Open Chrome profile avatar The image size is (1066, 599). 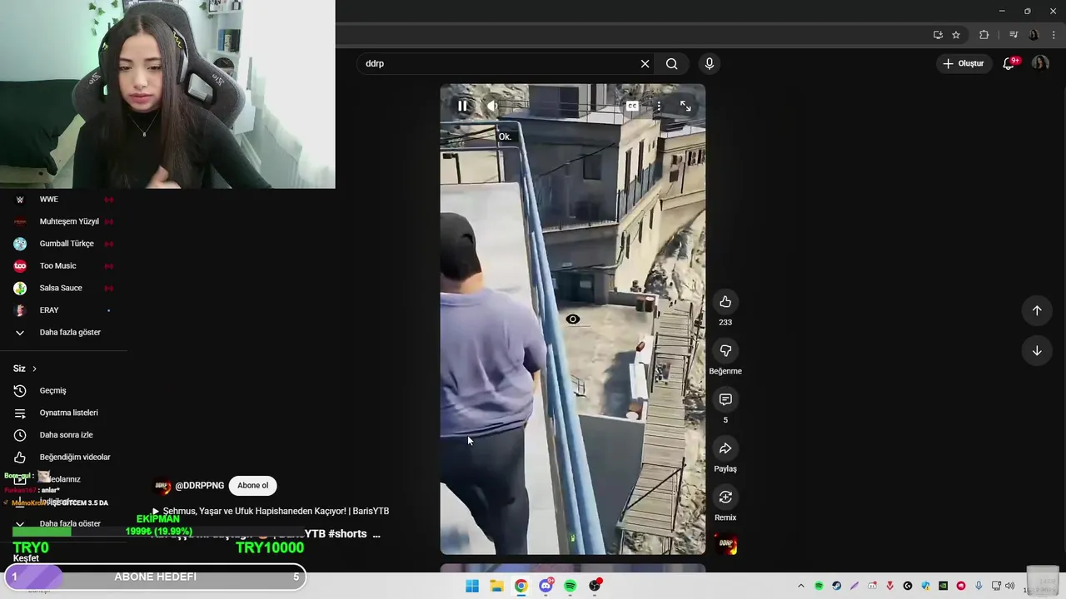tap(1034, 35)
